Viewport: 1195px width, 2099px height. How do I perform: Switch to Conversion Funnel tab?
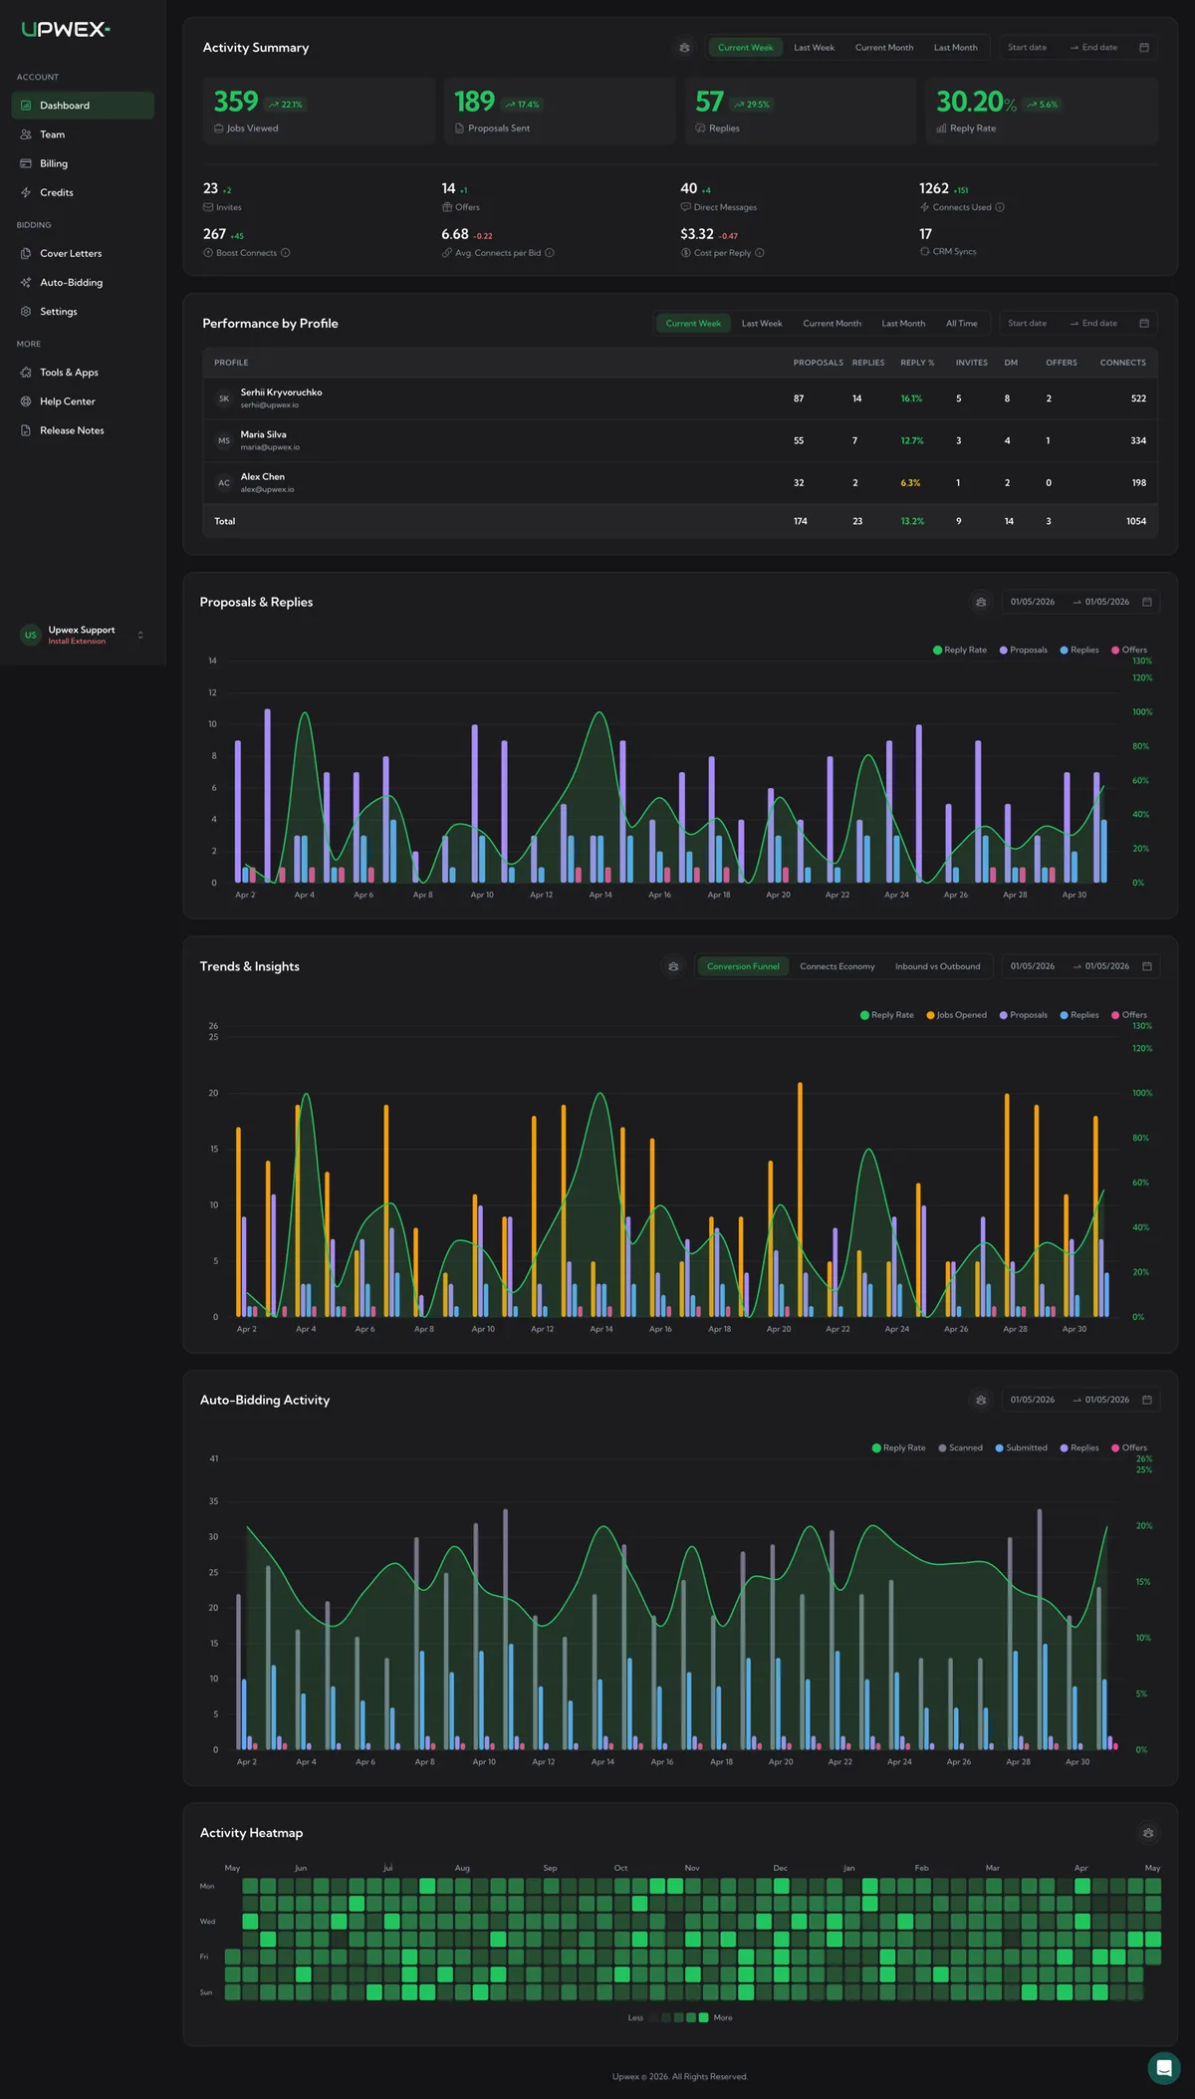point(743,966)
